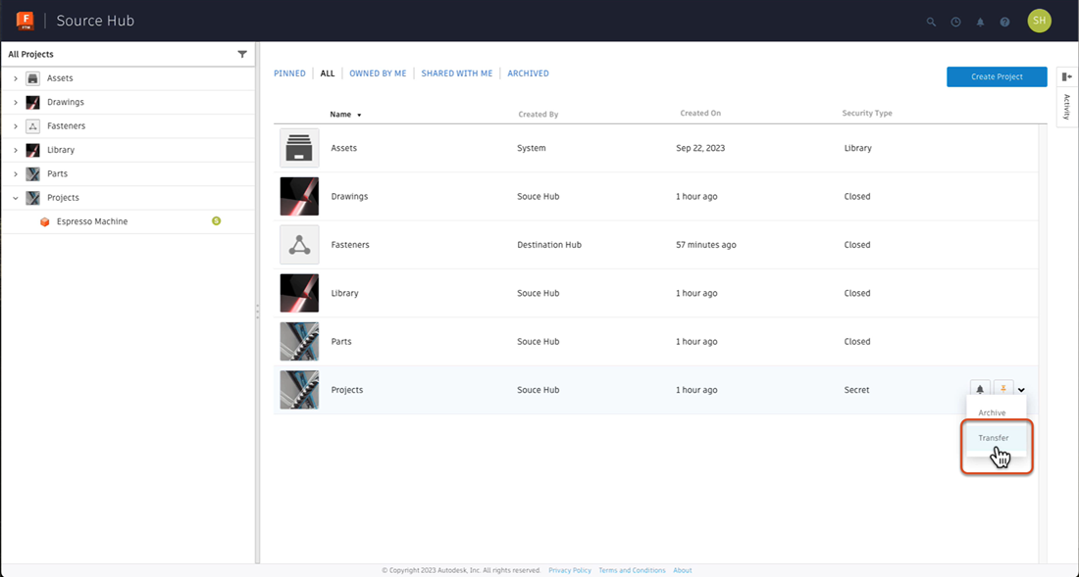Click the Secret security type cell
The image size is (1079, 577).
tap(856, 390)
